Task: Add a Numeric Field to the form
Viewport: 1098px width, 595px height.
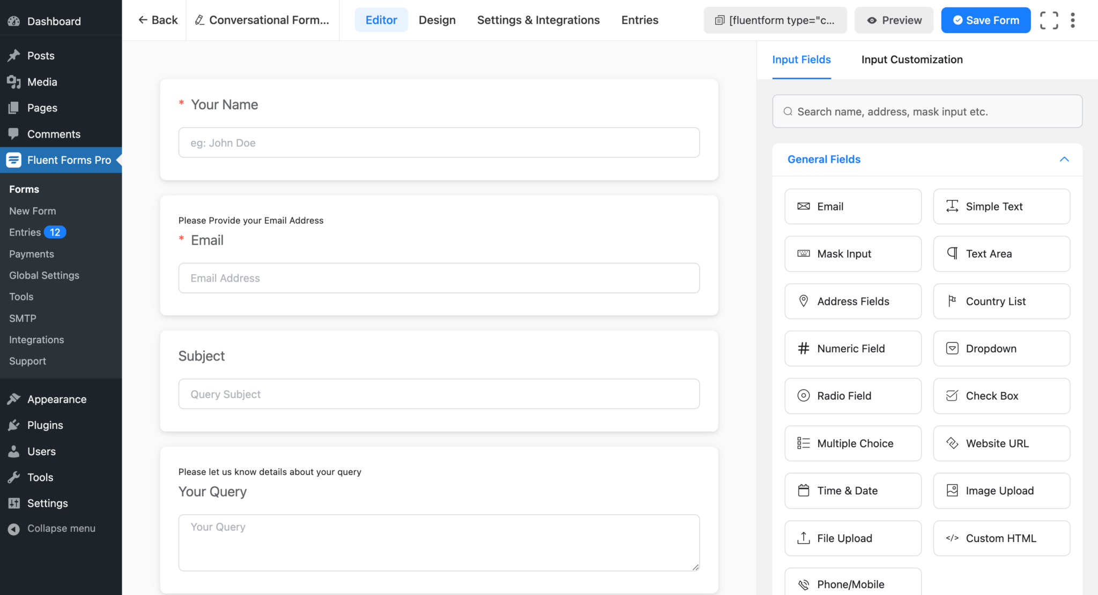Action: (x=852, y=348)
